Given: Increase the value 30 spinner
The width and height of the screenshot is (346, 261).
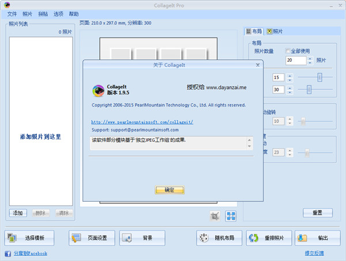Looking at the screenshot, I should tap(289, 88).
